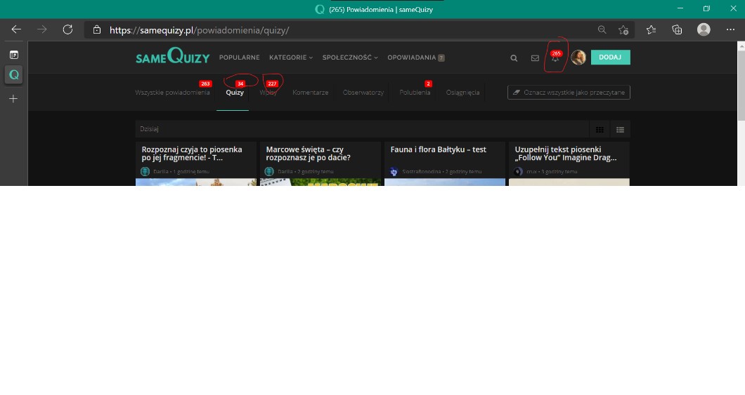
Task: Click Oznacz wszystkie jako przeczytane button
Action: click(569, 93)
